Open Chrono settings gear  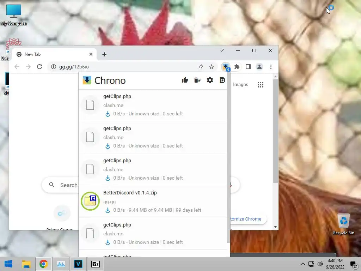click(x=210, y=80)
